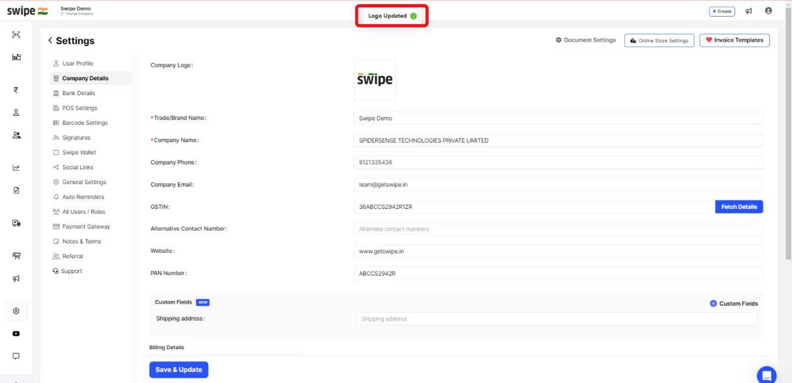This screenshot has width=792, height=383.
Task: Click the Company Logo thumbnail
Action: (x=375, y=79)
